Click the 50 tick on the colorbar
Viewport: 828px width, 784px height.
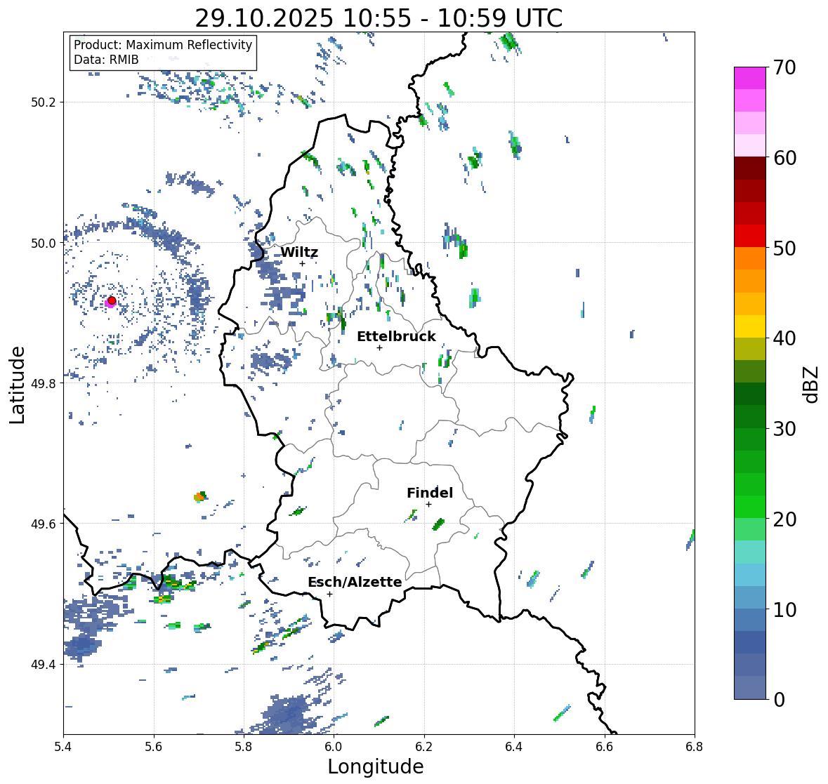tap(784, 248)
